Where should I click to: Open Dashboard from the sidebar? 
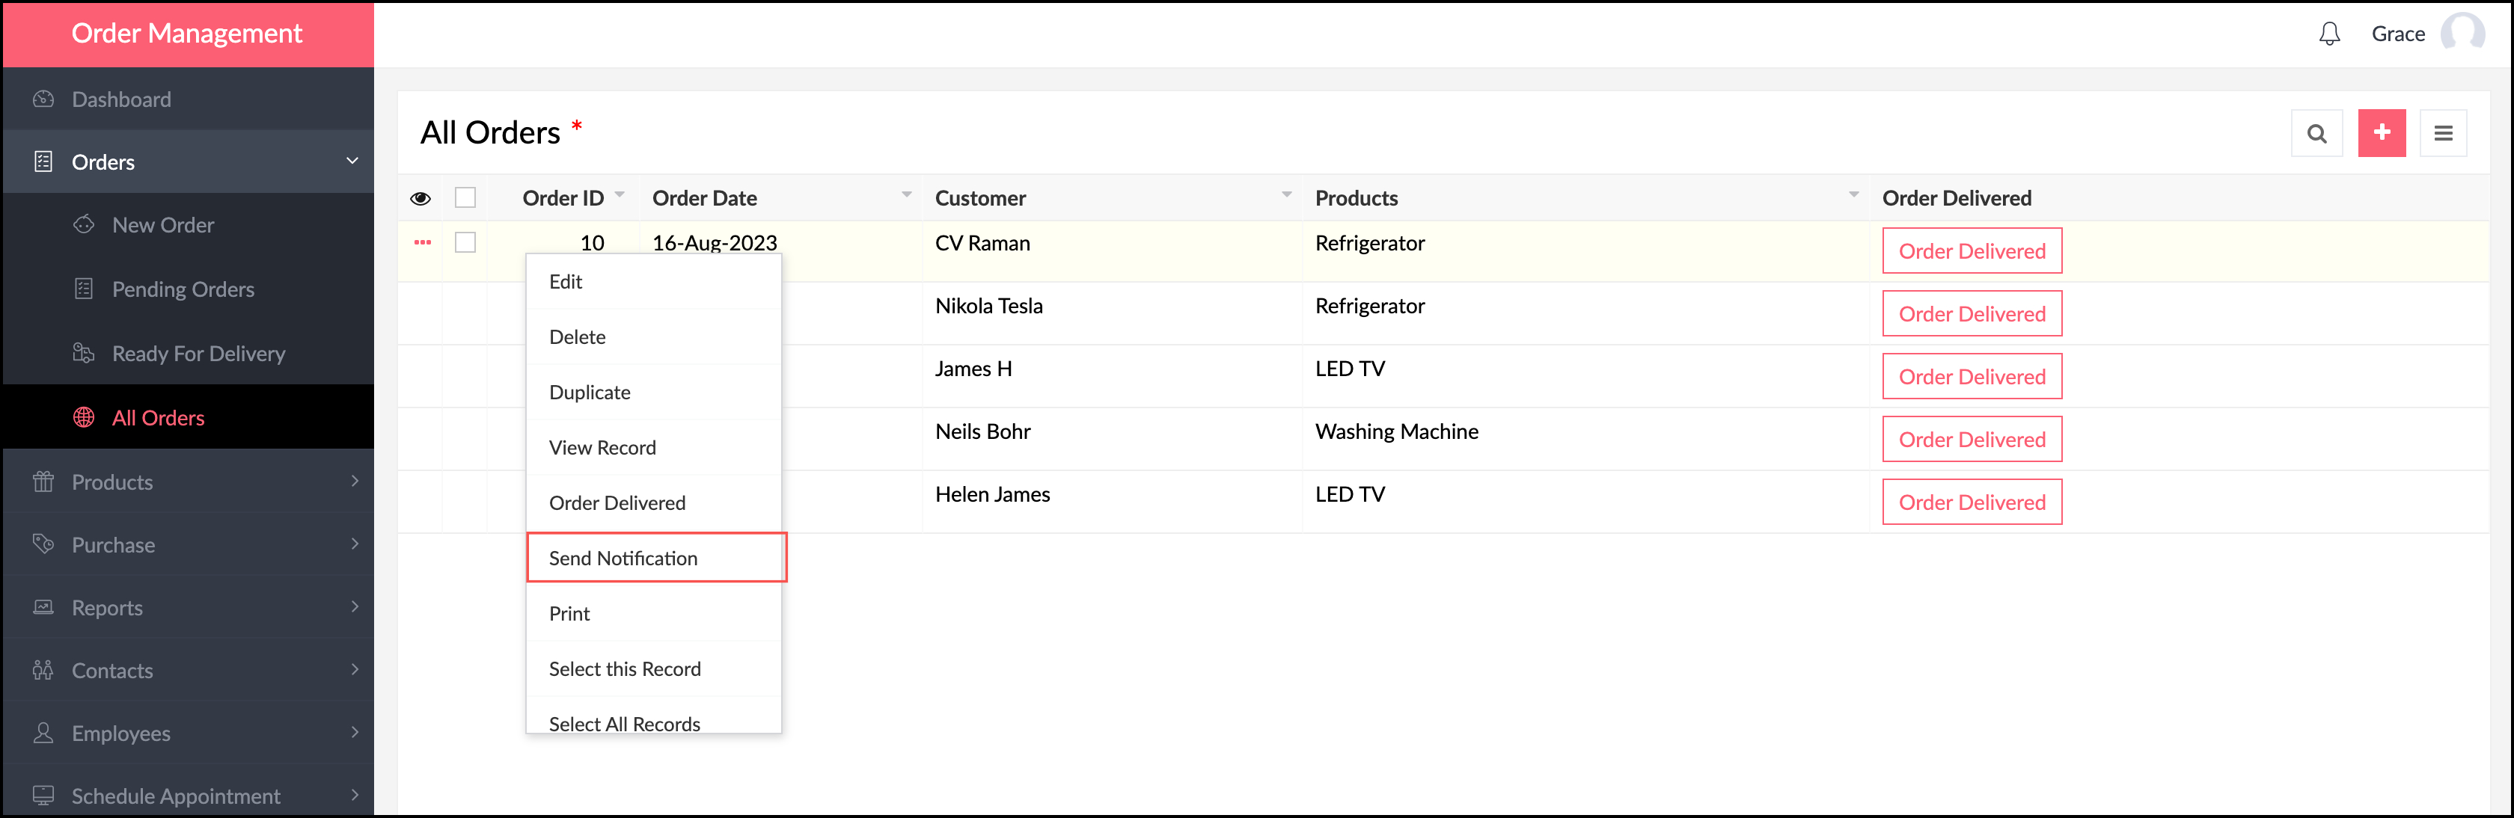tap(121, 99)
